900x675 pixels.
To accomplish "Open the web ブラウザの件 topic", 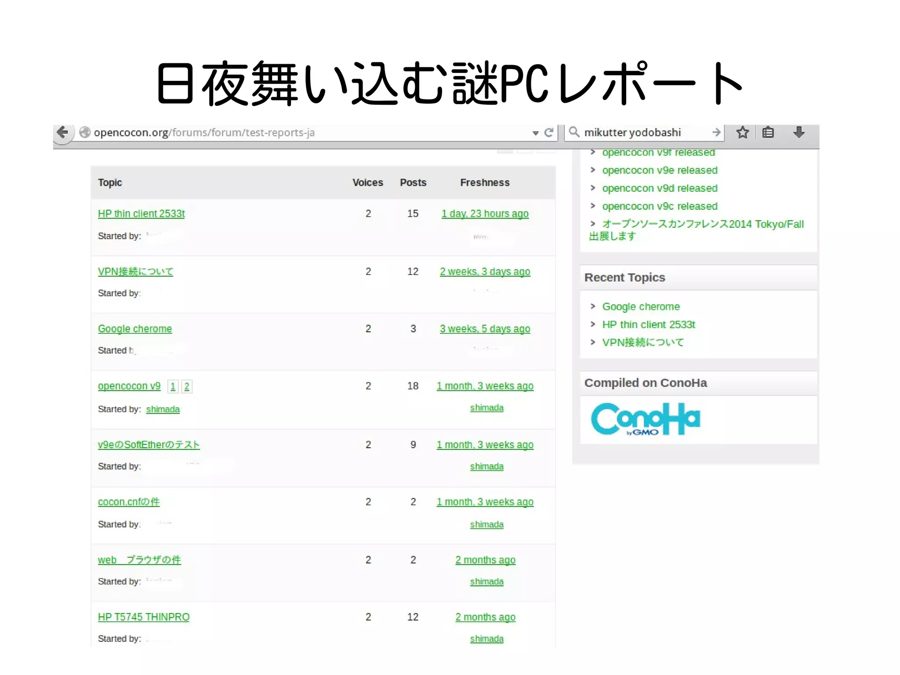I will [139, 560].
